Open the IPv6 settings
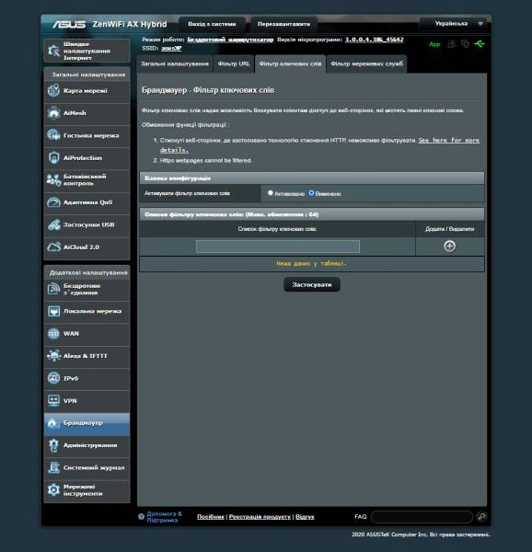 tap(87, 378)
